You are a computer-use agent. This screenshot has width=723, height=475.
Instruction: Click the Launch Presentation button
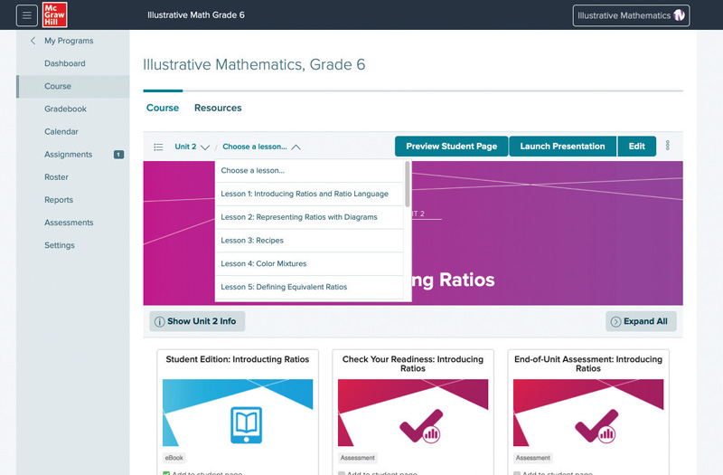point(562,147)
